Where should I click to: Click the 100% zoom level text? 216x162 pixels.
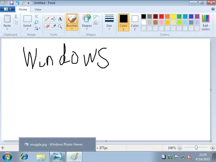(x=172, y=148)
